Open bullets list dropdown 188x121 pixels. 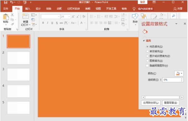[x=95, y=16]
